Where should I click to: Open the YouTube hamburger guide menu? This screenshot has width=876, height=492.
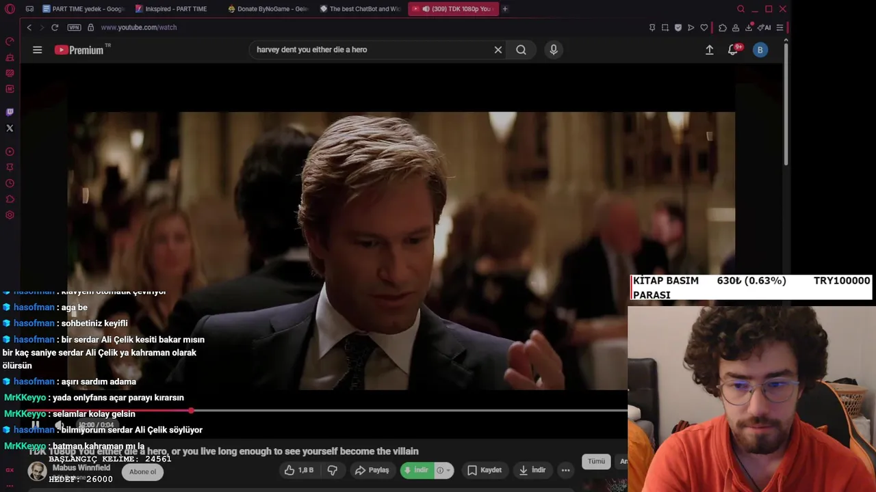[x=38, y=50]
